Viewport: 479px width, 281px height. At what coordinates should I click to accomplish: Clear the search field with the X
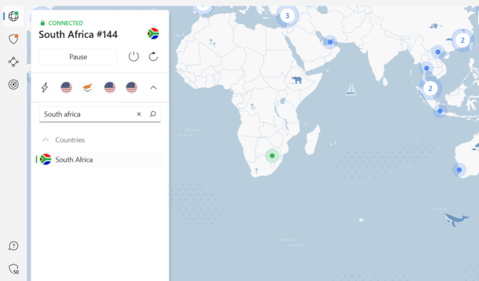138,114
